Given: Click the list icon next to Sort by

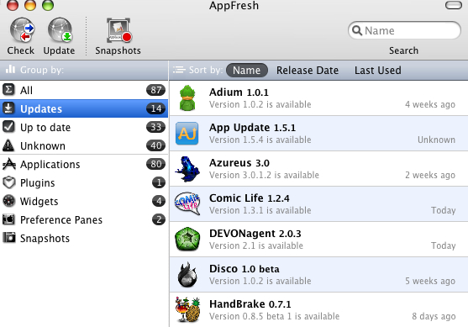Looking at the screenshot, I should coord(179,70).
